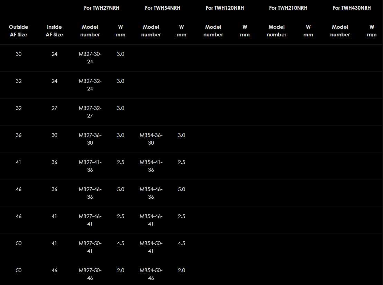Select the "Inside AF Size" column header
383x285 pixels.
(54, 31)
